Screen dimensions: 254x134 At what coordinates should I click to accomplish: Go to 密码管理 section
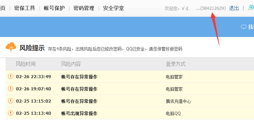[x=84, y=8]
